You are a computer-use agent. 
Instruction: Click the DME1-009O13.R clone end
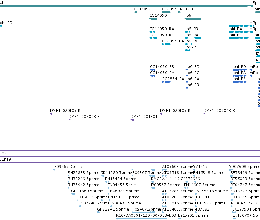(x=205, y=114)
